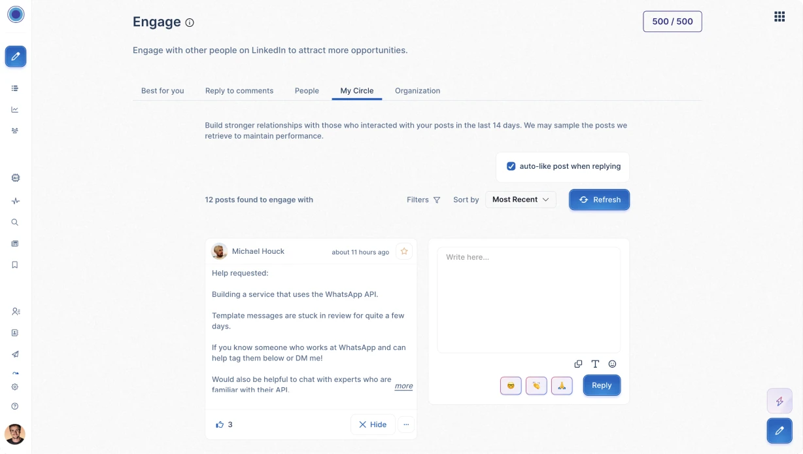
Task: Toggle the star on Michael Houck's post
Action: (x=404, y=251)
